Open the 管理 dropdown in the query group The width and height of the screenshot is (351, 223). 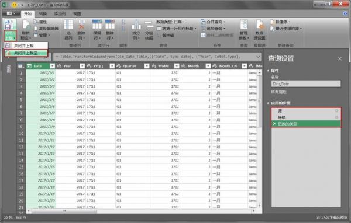(42, 35)
